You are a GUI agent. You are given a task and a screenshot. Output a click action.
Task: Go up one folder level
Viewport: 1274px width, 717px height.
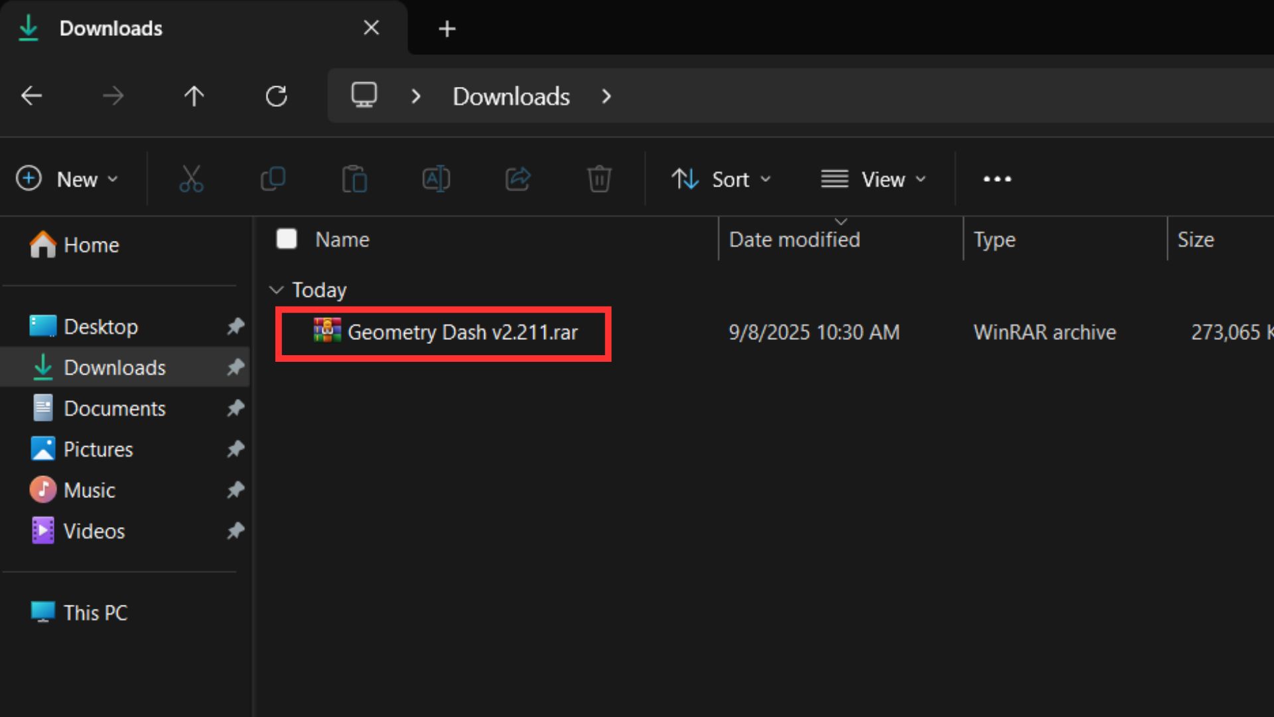coord(194,96)
